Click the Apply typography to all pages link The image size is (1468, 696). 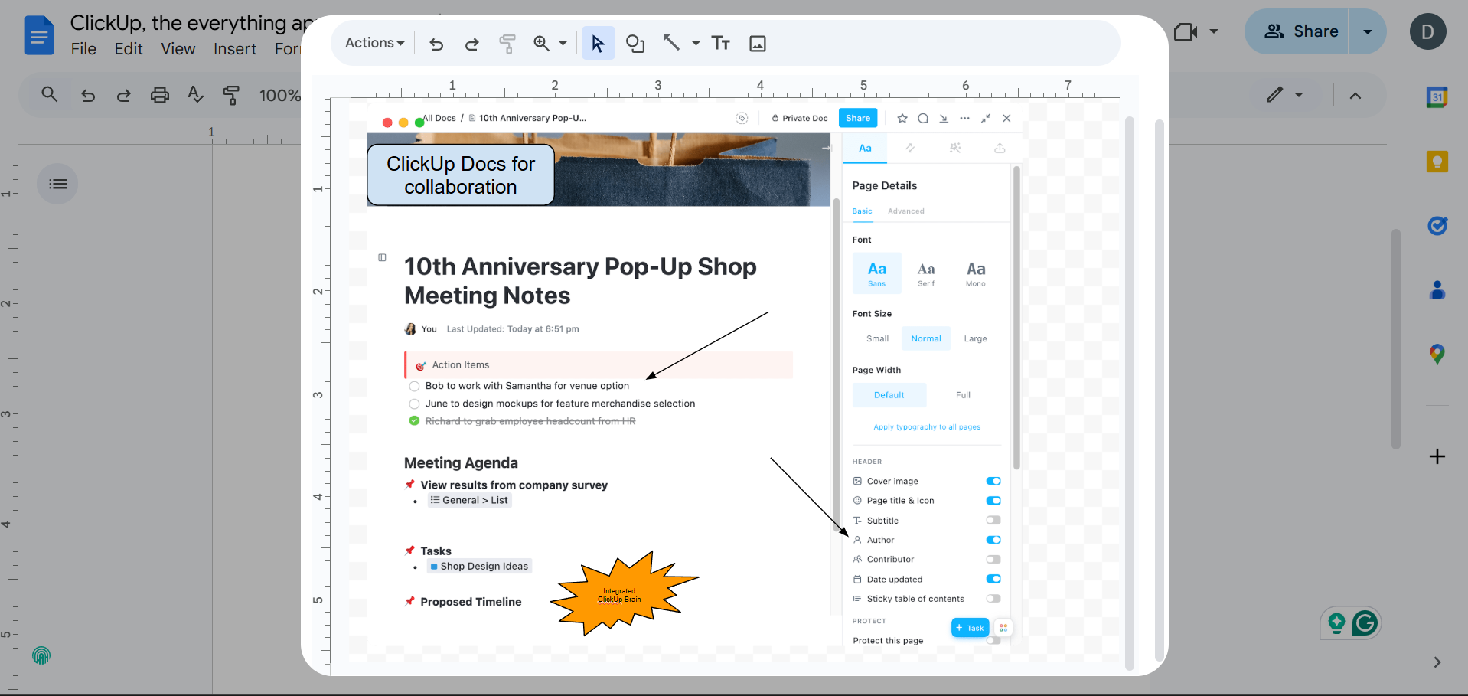[926, 426]
